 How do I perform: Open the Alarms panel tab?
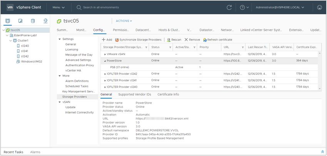(35, 152)
